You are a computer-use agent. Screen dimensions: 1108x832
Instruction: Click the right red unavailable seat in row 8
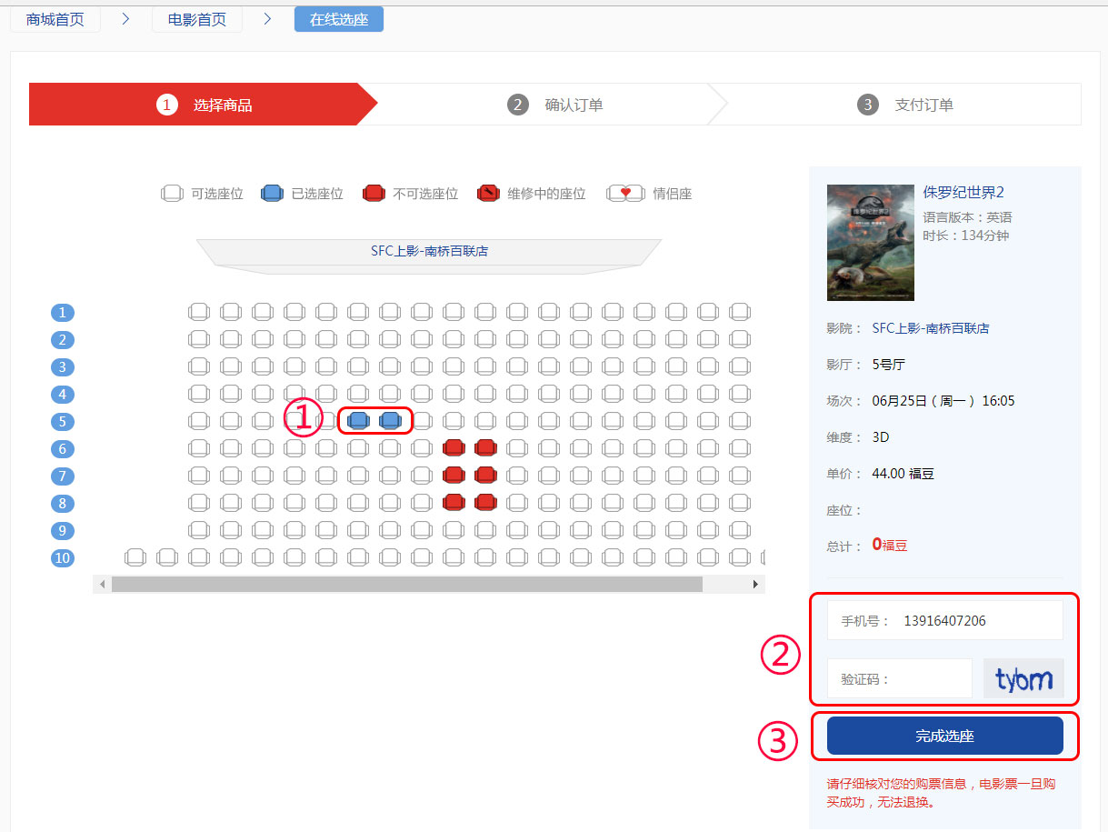[485, 502]
